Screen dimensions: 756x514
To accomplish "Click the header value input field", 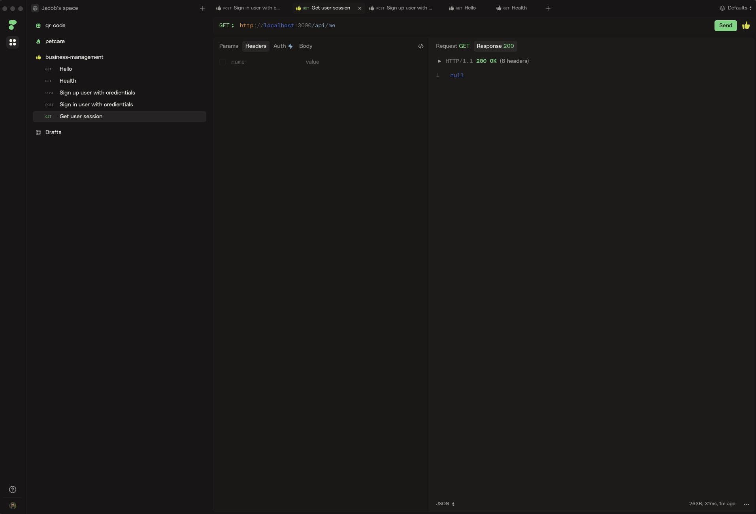I will click(364, 62).
